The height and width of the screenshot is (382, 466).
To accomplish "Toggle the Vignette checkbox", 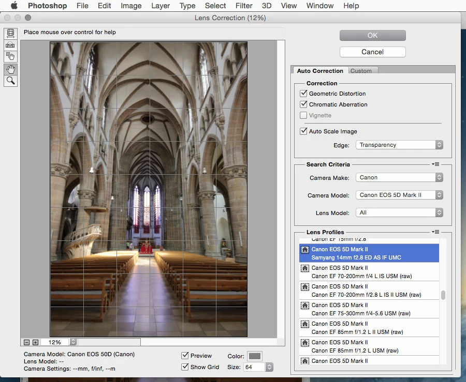I will [303, 115].
